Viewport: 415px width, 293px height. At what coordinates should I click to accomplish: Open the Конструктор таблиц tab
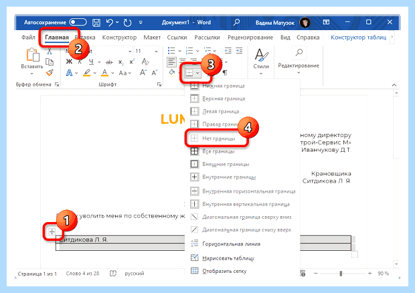[358, 37]
